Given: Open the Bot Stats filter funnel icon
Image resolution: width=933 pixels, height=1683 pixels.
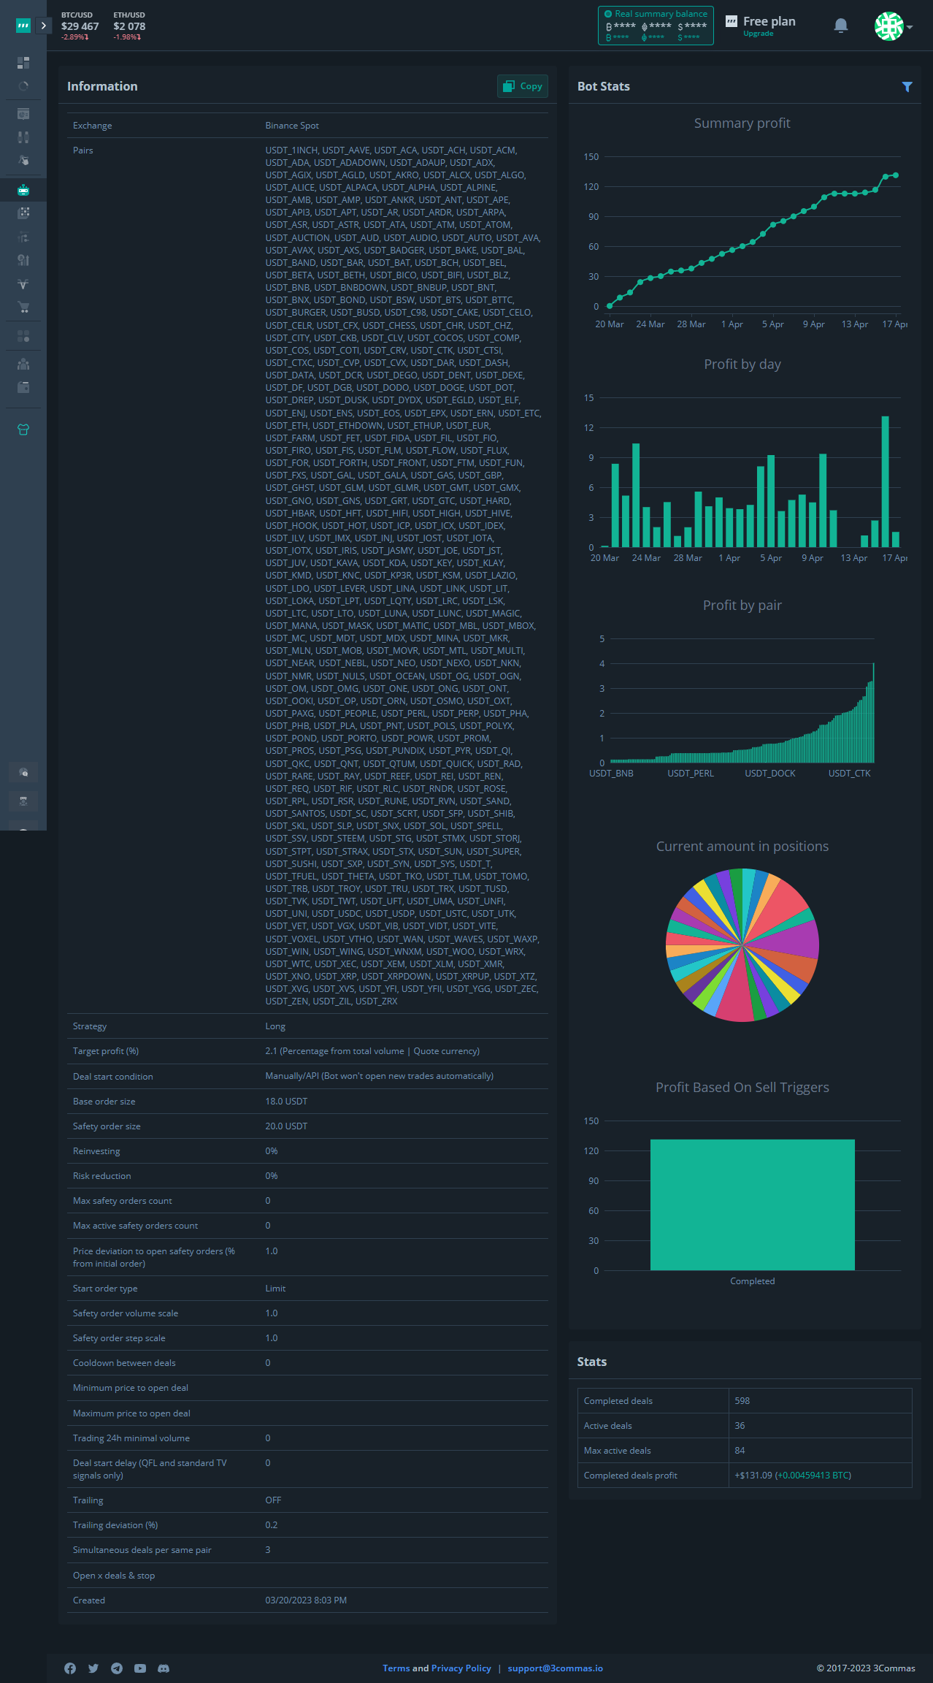Looking at the screenshot, I should tap(907, 87).
